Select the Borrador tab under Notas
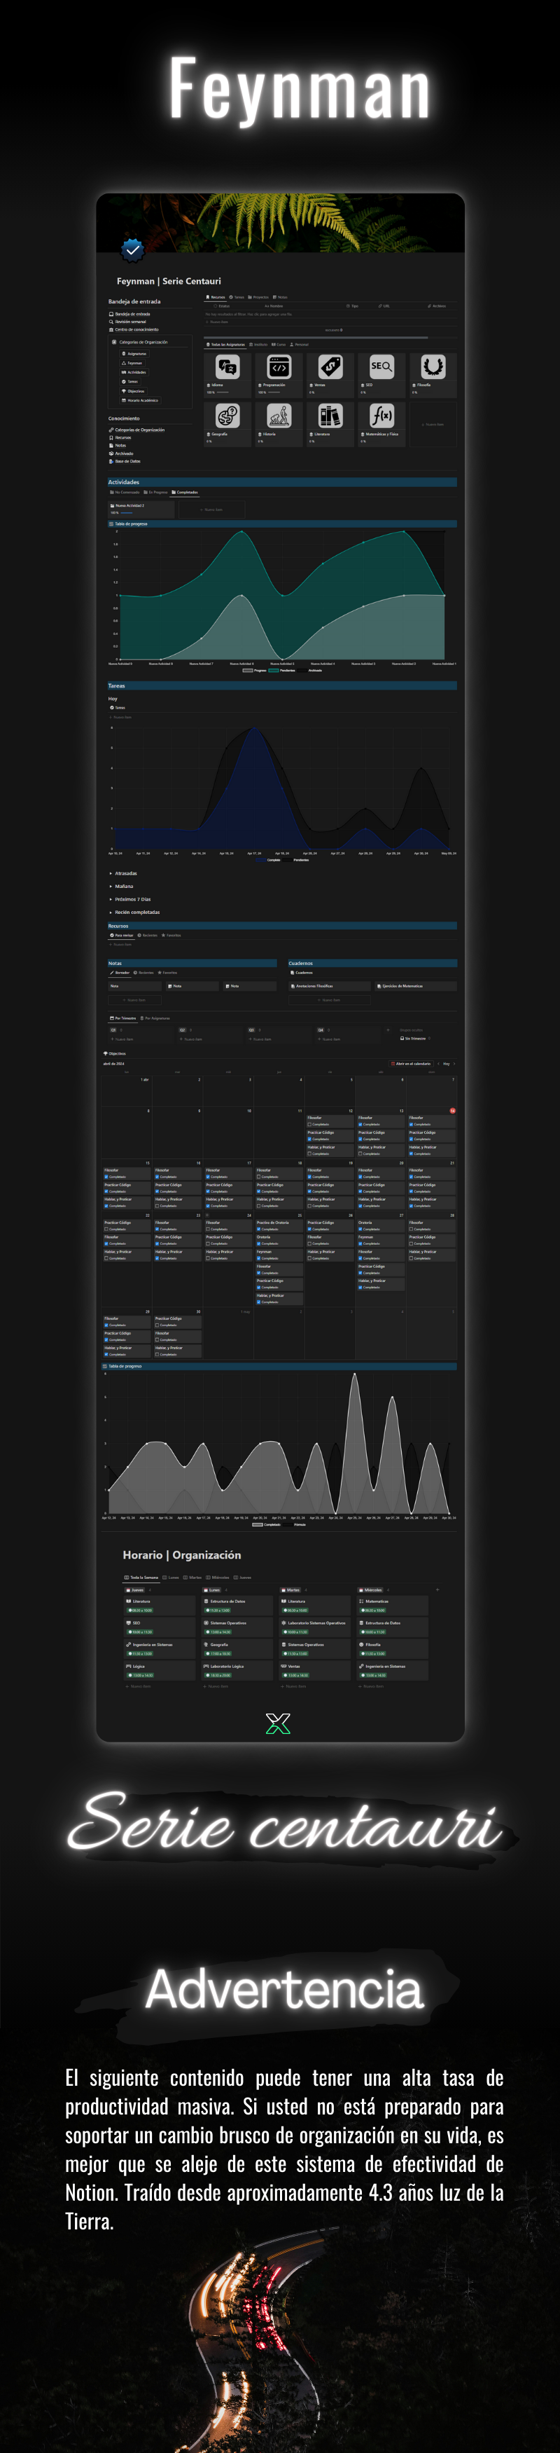The height and width of the screenshot is (2453, 560). 120,973
